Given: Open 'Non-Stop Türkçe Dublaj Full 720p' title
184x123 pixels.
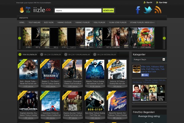Looking at the screenshot, I should coord(95,114).
